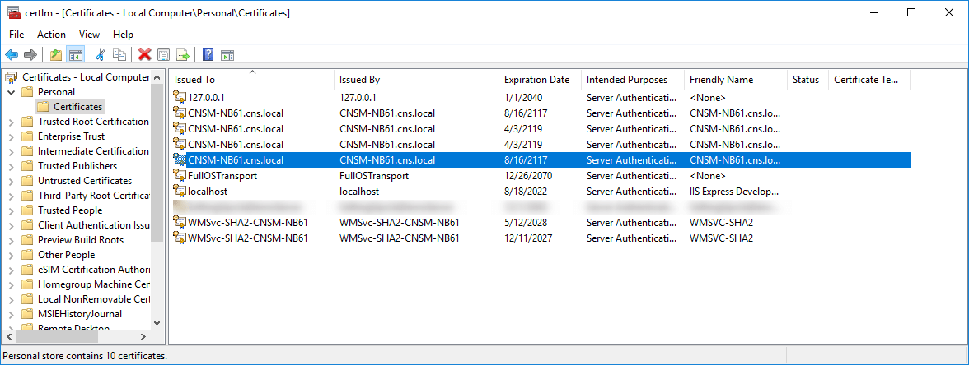The height and width of the screenshot is (365, 969).
Task: Select Homegroup Machine Cer tree item
Action: click(x=92, y=284)
